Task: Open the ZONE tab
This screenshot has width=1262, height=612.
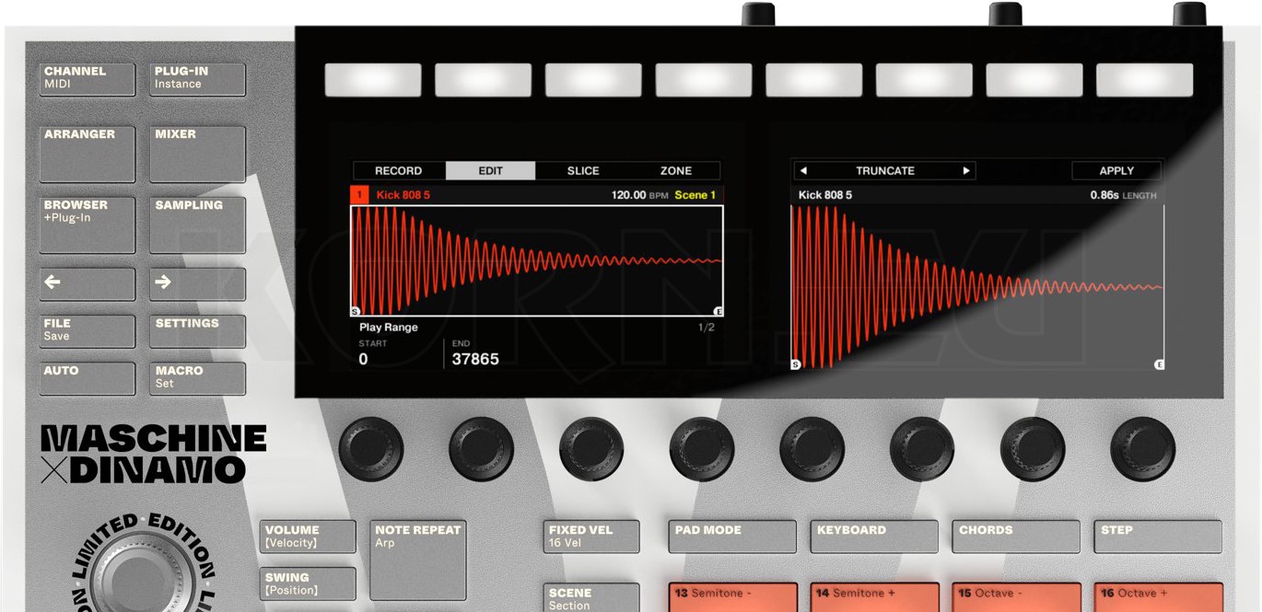Action: tap(676, 170)
